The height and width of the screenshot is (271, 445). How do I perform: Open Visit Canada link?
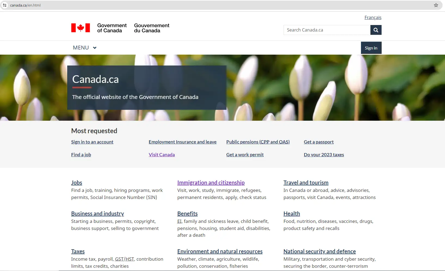tap(162, 155)
